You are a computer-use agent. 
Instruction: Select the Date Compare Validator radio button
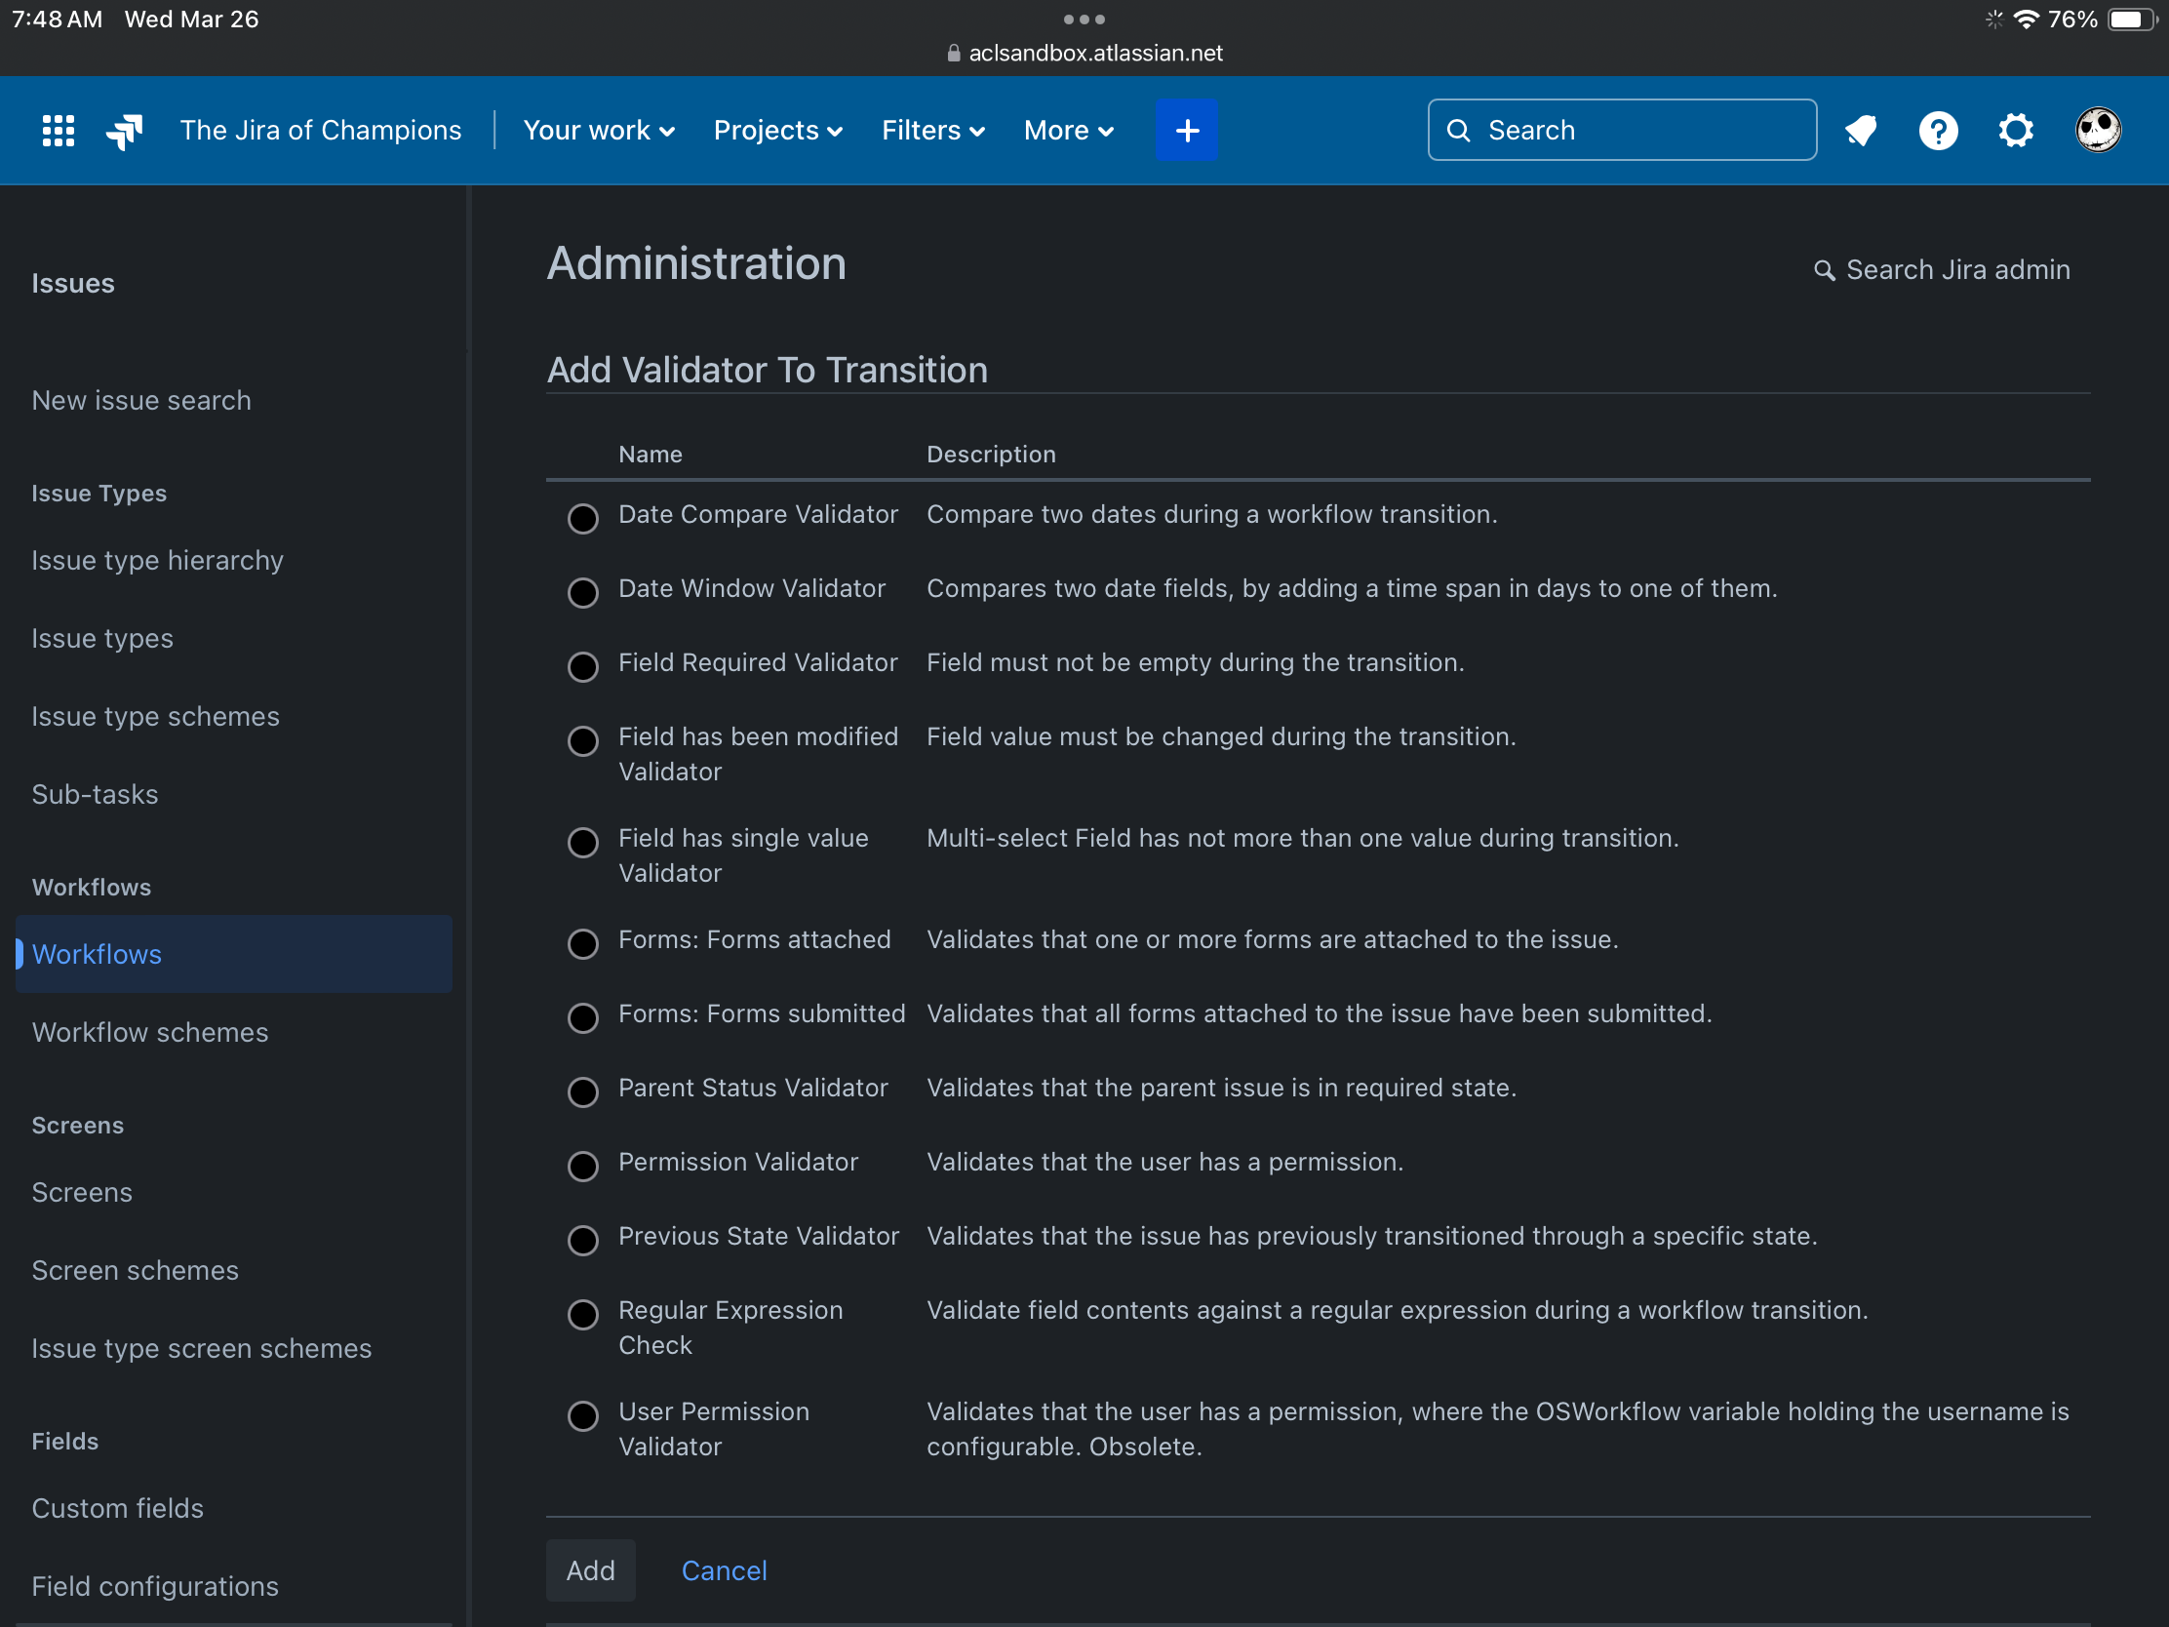pyautogui.click(x=583, y=518)
